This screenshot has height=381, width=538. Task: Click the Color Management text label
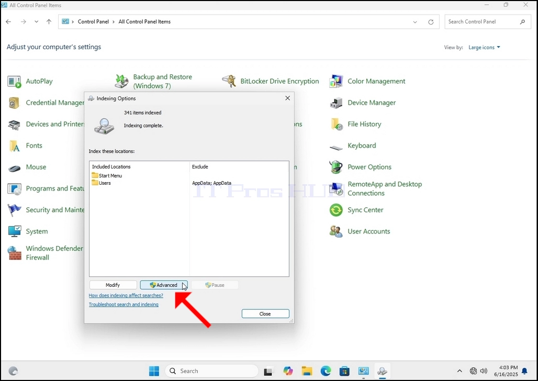click(x=376, y=81)
